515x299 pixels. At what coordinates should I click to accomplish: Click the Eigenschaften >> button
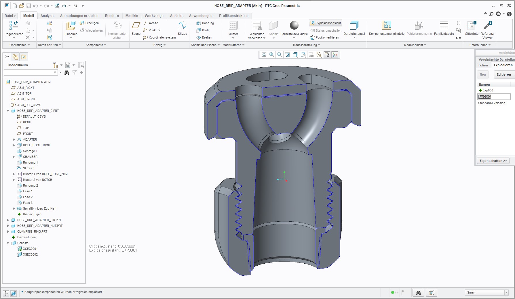coord(493,161)
